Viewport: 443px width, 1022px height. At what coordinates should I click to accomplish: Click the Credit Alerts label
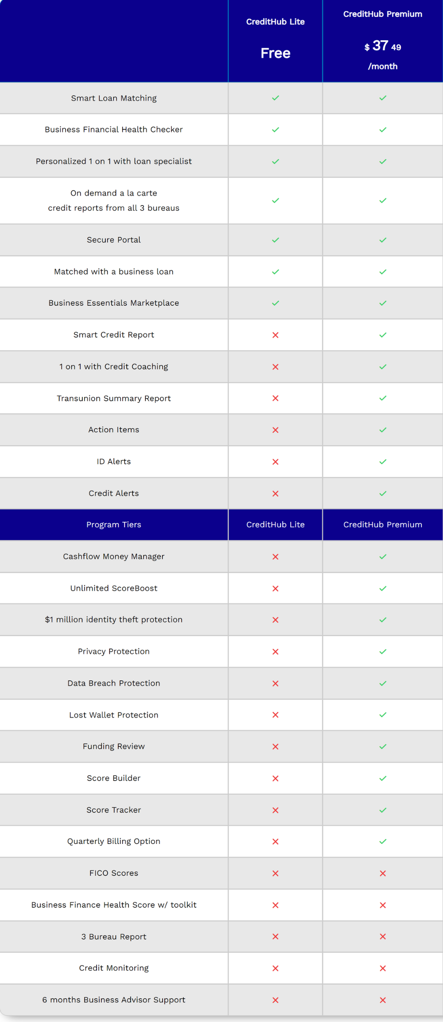point(114,493)
